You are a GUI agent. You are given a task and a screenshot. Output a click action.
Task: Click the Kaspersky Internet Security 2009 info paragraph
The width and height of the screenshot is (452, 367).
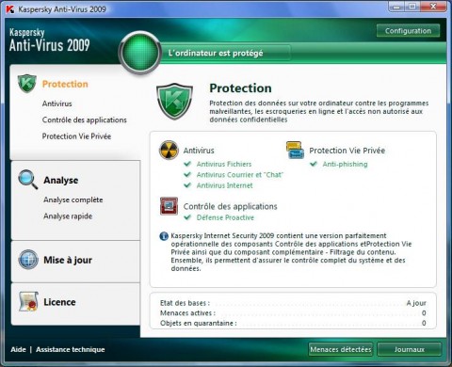point(291,252)
